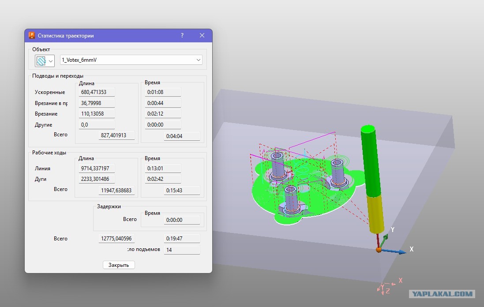Click the time field 0:00:44
The image size is (484, 307).
[x=163, y=103]
